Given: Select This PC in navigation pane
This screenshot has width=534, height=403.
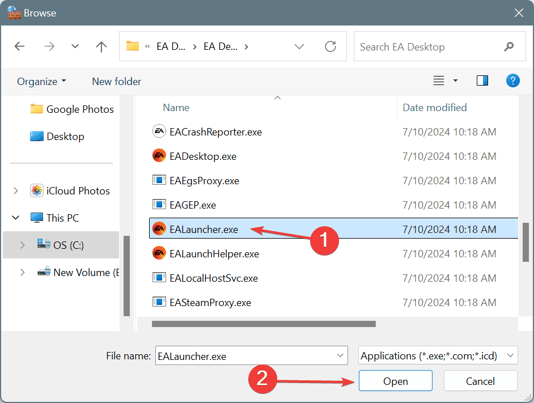Looking at the screenshot, I should point(54,218).
